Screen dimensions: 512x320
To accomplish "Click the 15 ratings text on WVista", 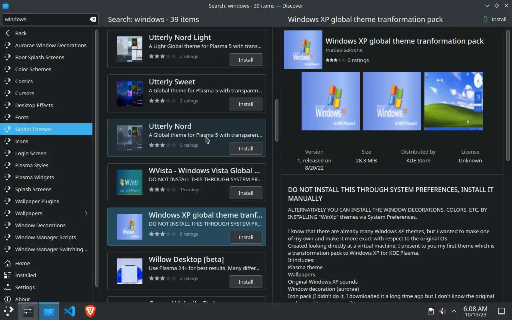I will (x=190, y=190).
